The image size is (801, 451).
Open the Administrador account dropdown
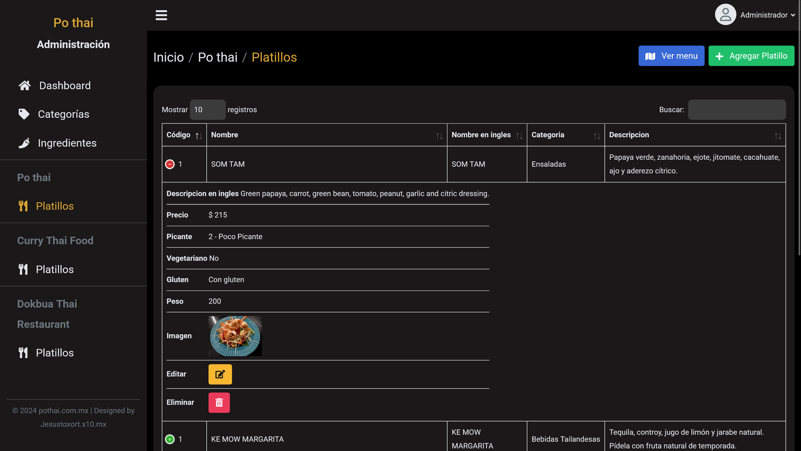click(x=767, y=15)
